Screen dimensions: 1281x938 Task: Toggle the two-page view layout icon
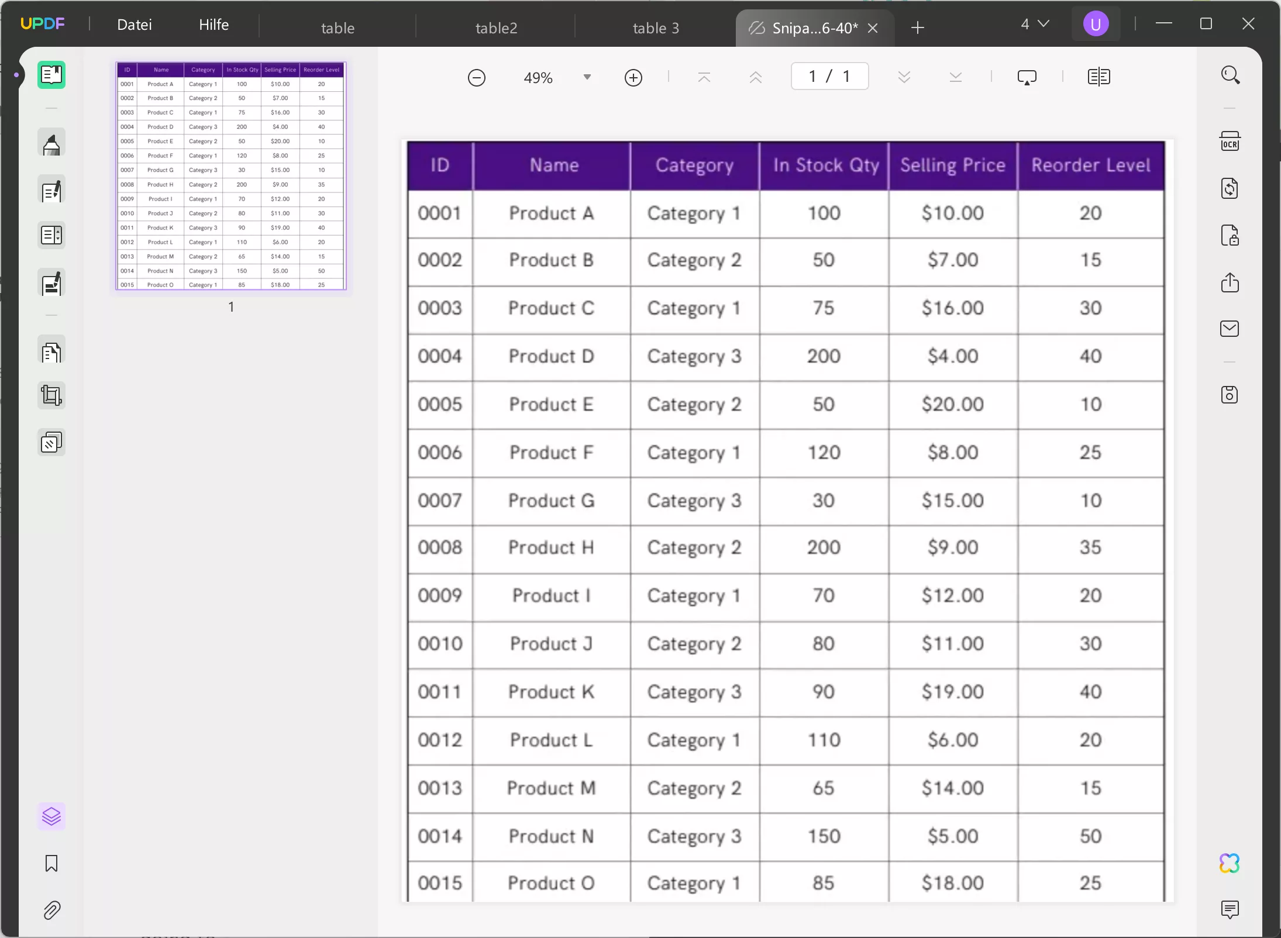1099,77
